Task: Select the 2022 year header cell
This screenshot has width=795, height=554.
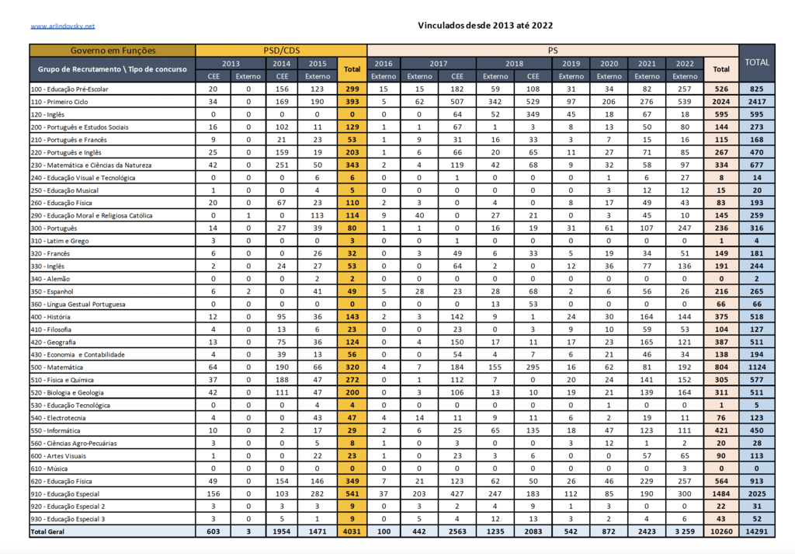Action: (x=685, y=63)
